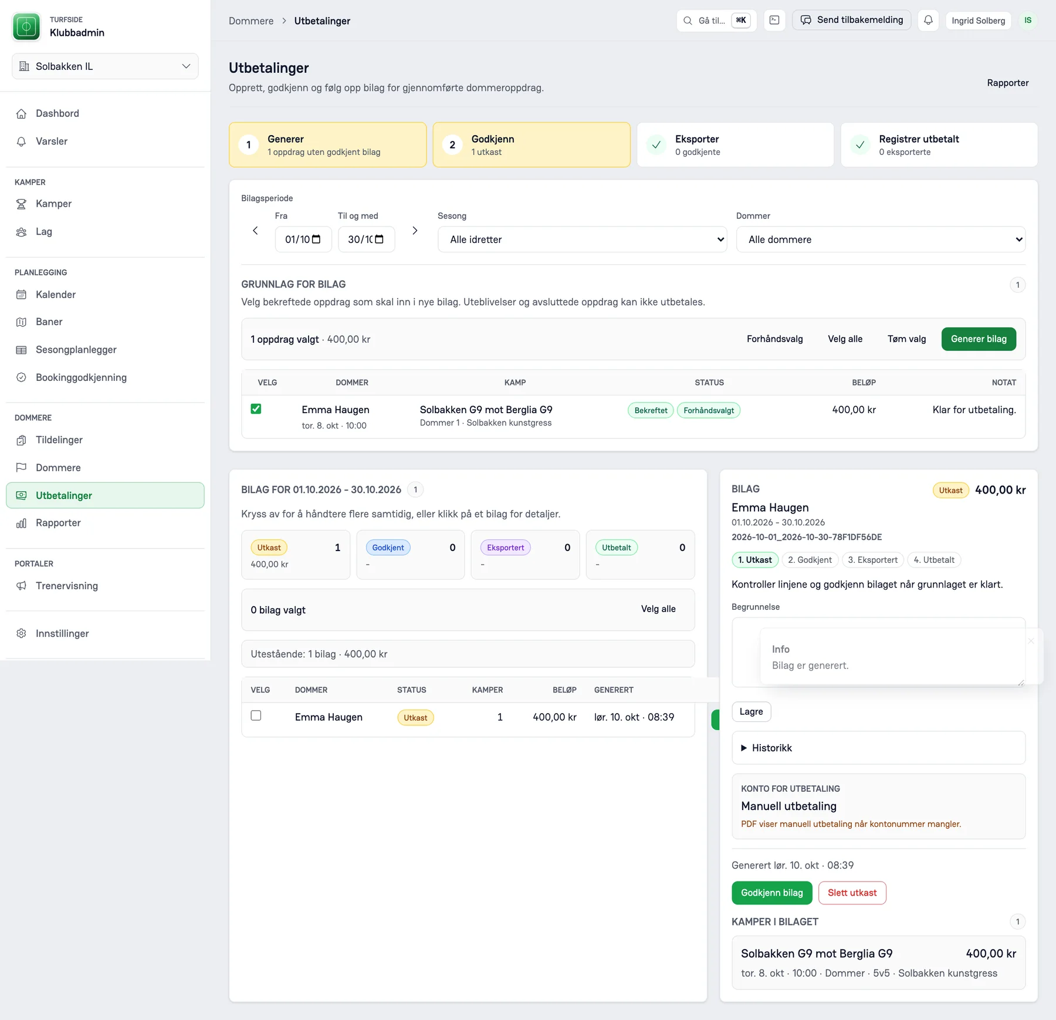
Task: Advance to next period with right arrow
Action: 415,231
